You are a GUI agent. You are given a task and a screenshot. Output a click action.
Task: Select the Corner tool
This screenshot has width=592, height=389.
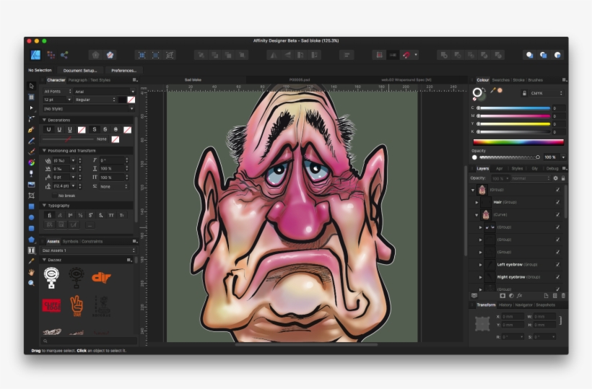pos(31,119)
